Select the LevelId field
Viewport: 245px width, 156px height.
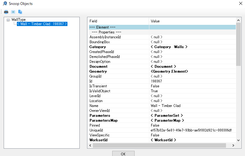point(95,96)
